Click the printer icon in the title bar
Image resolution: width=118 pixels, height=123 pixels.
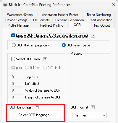(x=5, y=5)
